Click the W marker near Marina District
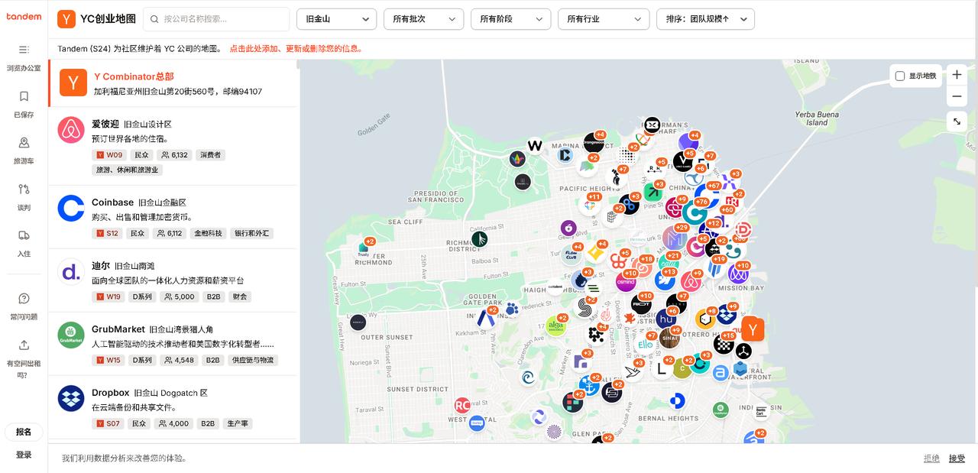978x473 pixels. (535, 145)
